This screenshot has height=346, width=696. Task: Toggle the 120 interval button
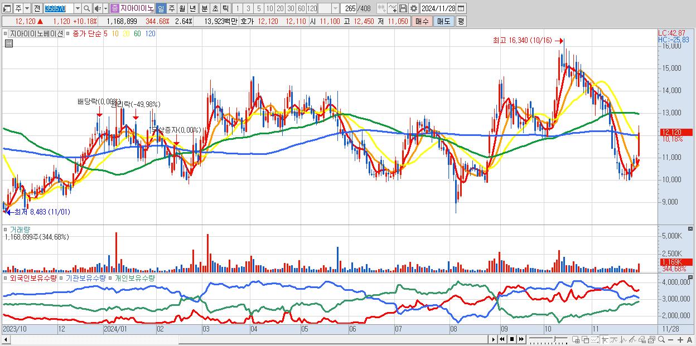[312, 8]
